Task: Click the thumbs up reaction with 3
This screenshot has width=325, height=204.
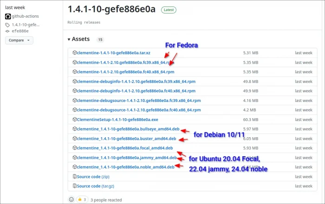Action: [82, 199]
